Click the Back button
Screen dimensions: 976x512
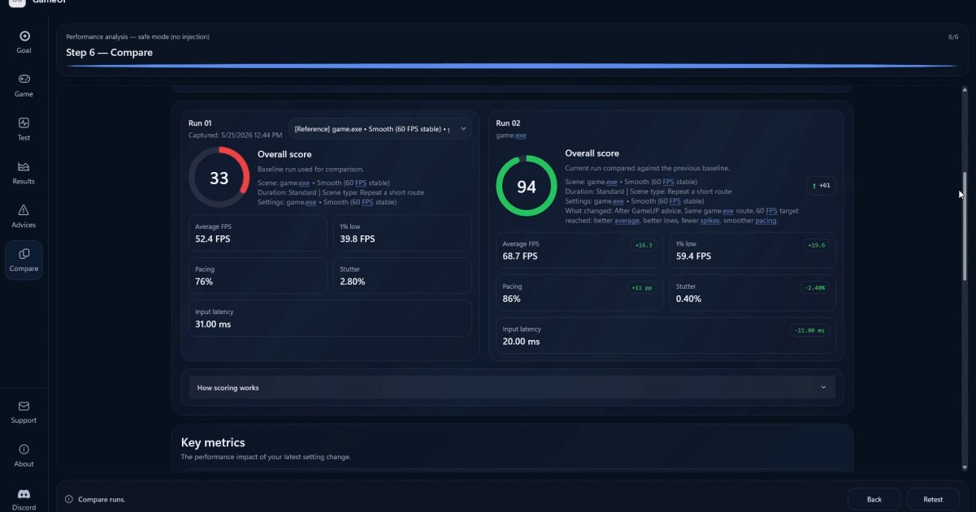pyautogui.click(x=874, y=499)
